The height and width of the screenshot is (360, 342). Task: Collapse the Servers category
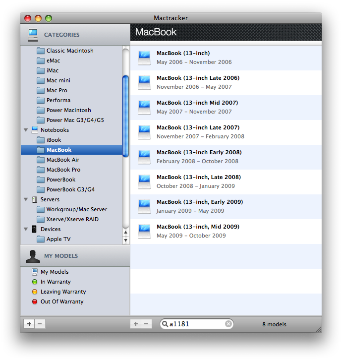[x=26, y=199]
